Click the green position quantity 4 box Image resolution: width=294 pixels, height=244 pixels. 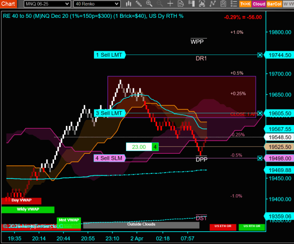tap(155, 147)
